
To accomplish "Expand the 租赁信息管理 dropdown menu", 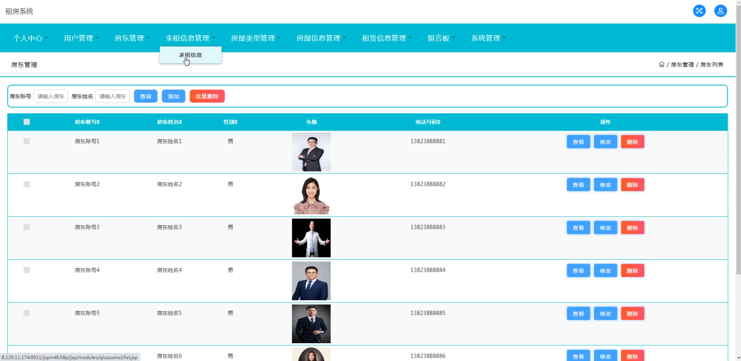I will click(387, 38).
